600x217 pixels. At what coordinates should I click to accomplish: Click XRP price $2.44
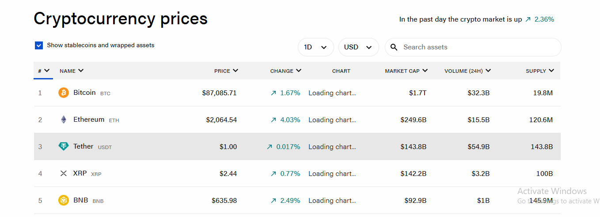228,174
